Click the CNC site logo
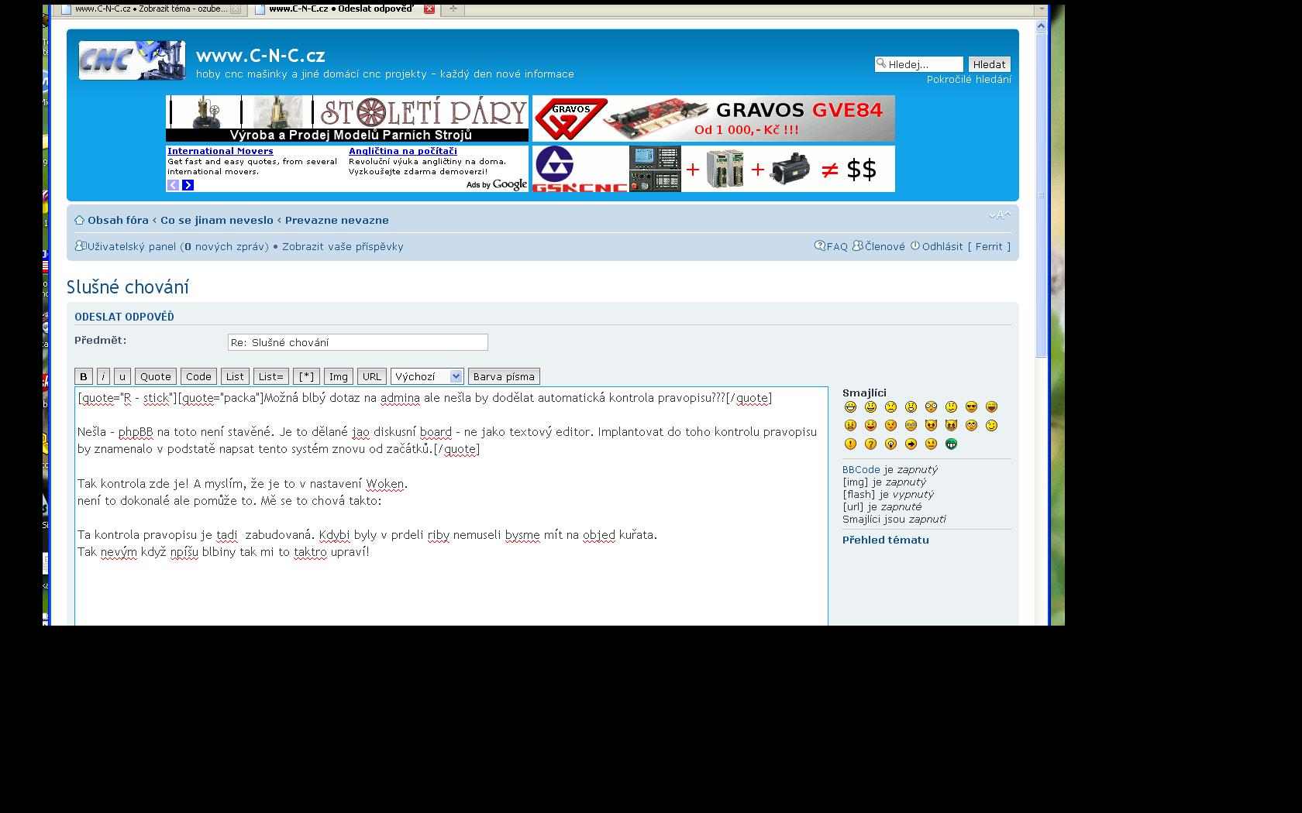This screenshot has width=1302, height=813. tap(132, 60)
